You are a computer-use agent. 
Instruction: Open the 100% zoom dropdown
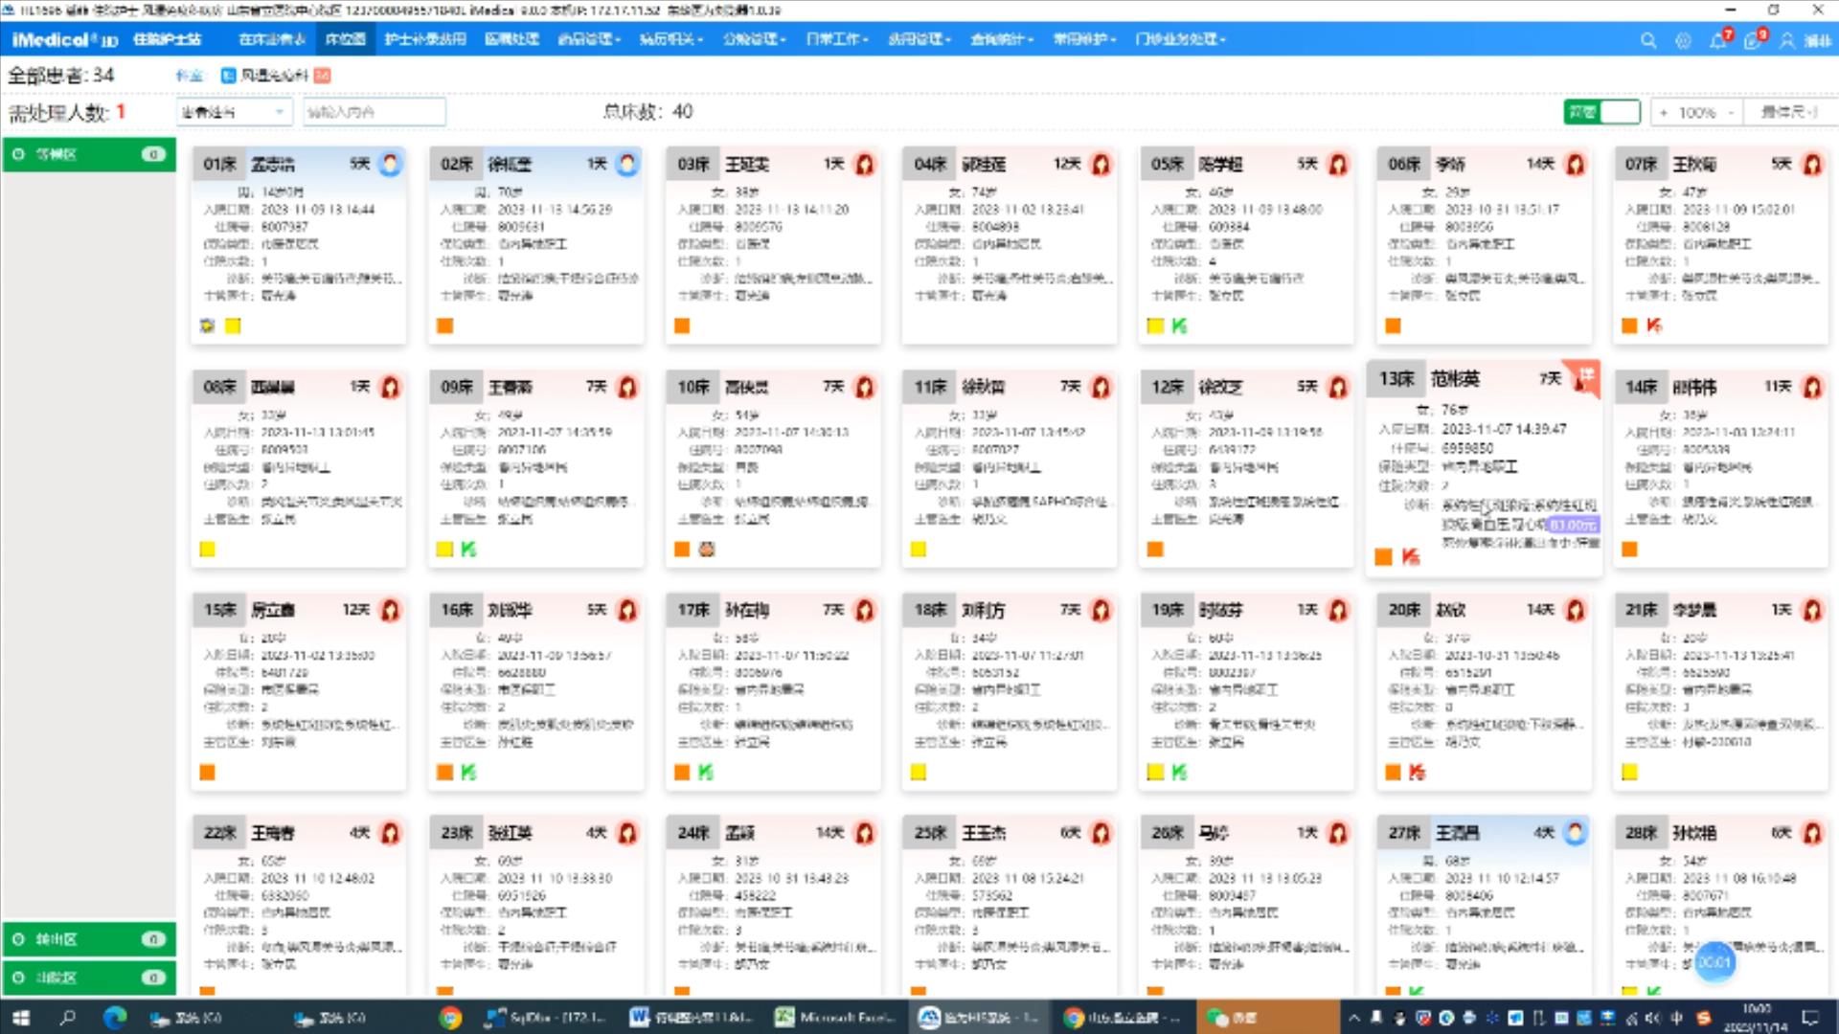[1696, 112]
